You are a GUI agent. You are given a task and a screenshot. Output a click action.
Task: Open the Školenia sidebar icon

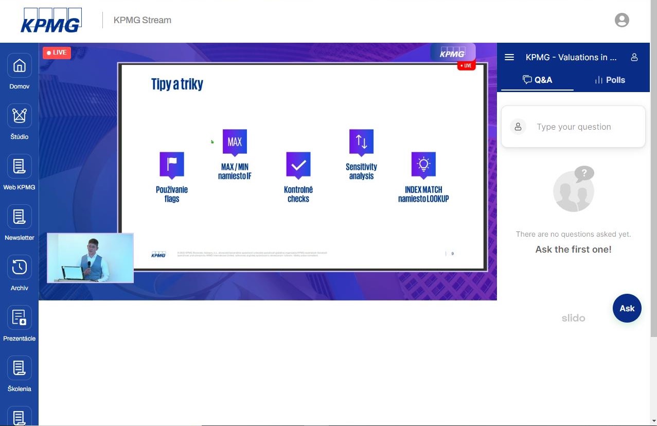pyautogui.click(x=20, y=368)
